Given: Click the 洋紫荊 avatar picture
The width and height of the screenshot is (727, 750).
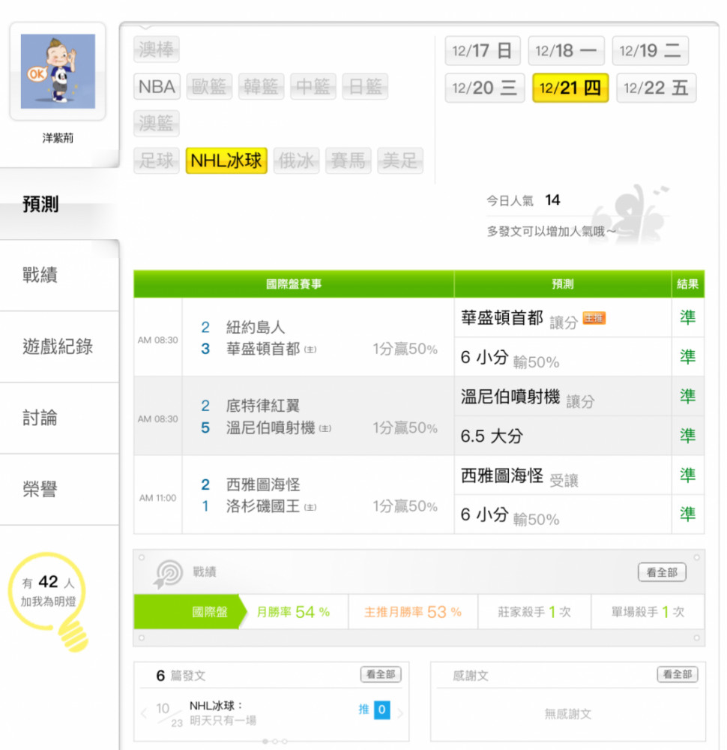Looking at the screenshot, I should point(58,71).
